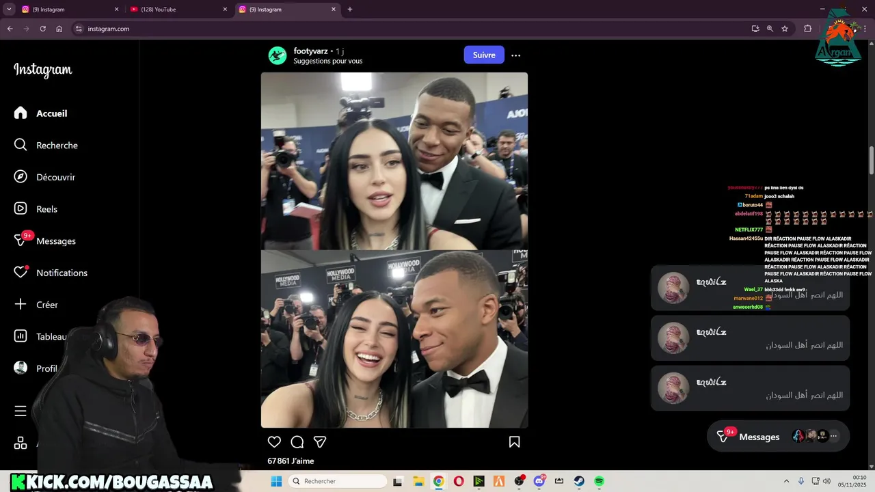This screenshot has height=492, width=875.
Task: Click the Créer plus icon
Action: click(x=21, y=304)
